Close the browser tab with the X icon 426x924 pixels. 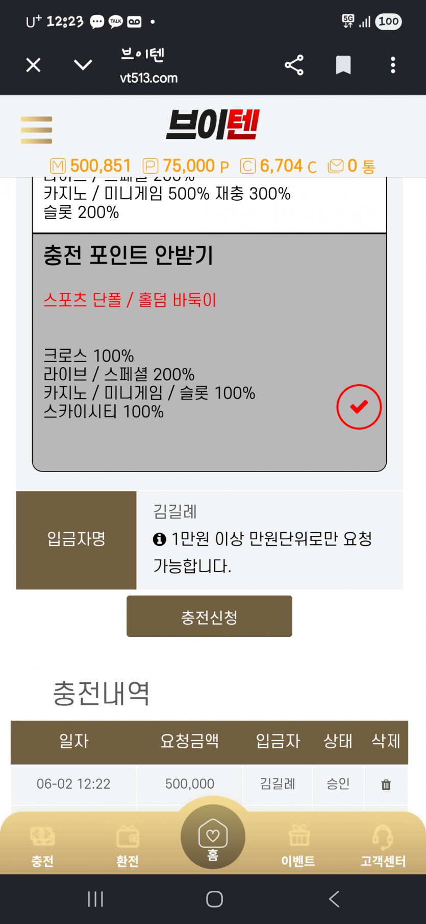click(33, 65)
